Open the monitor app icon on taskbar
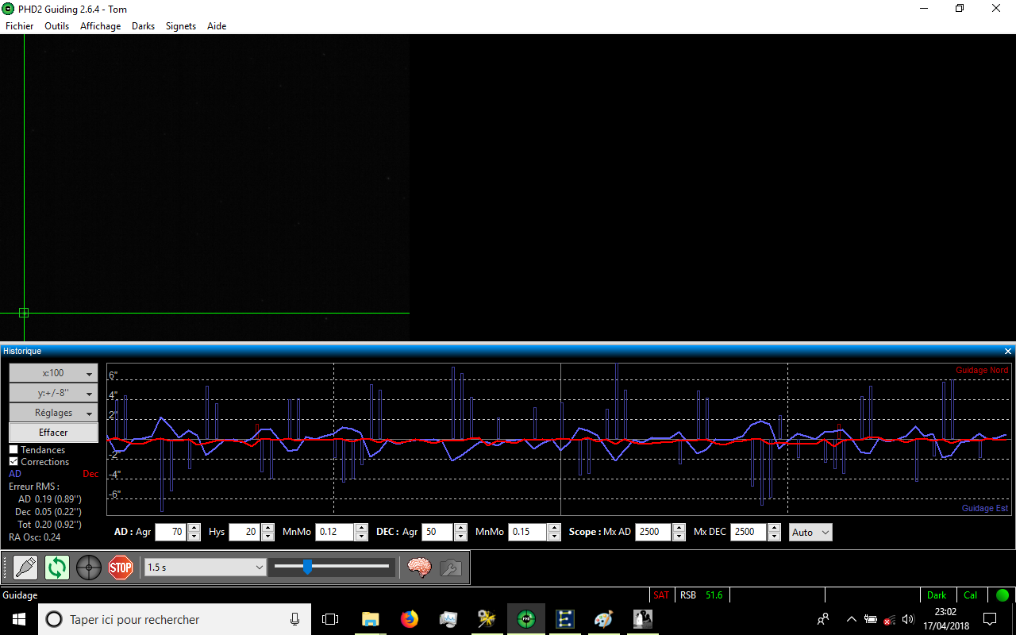Screen dimensions: 1016x635 click(448, 619)
